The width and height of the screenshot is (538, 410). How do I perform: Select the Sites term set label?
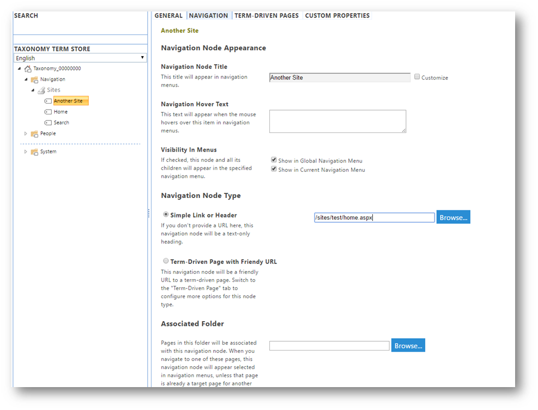click(53, 90)
